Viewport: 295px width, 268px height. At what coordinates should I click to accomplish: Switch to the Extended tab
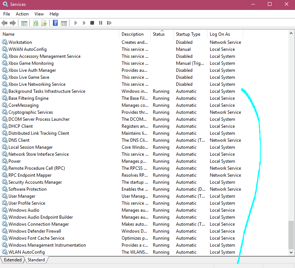pyautogui.click(x=12, y=260)
